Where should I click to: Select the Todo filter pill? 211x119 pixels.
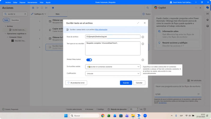(6, 20)
